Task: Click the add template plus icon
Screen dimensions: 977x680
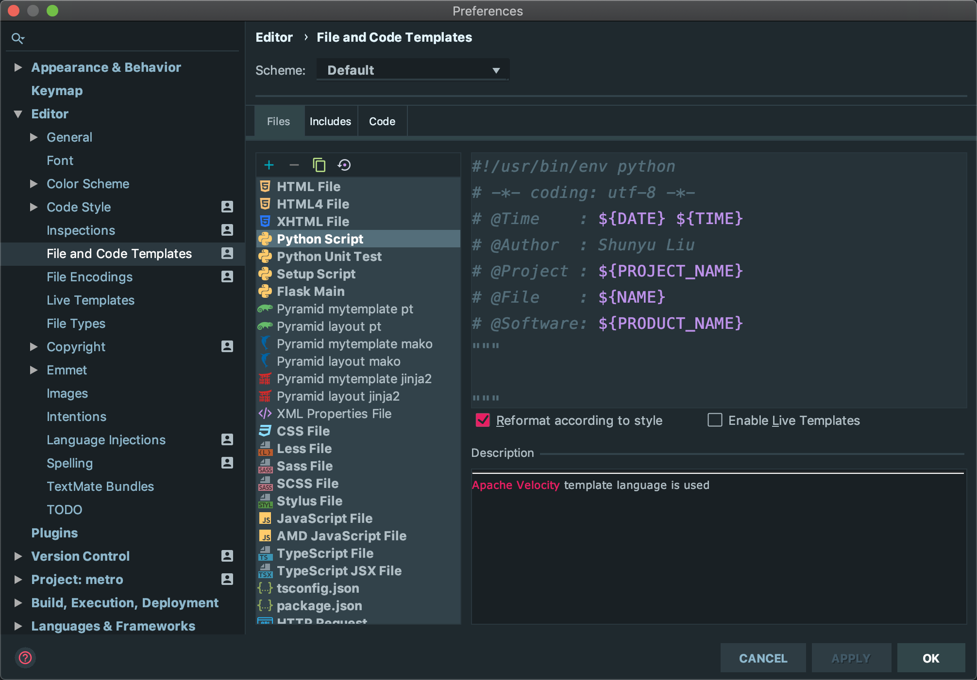Action: click(x=269, y=165)
